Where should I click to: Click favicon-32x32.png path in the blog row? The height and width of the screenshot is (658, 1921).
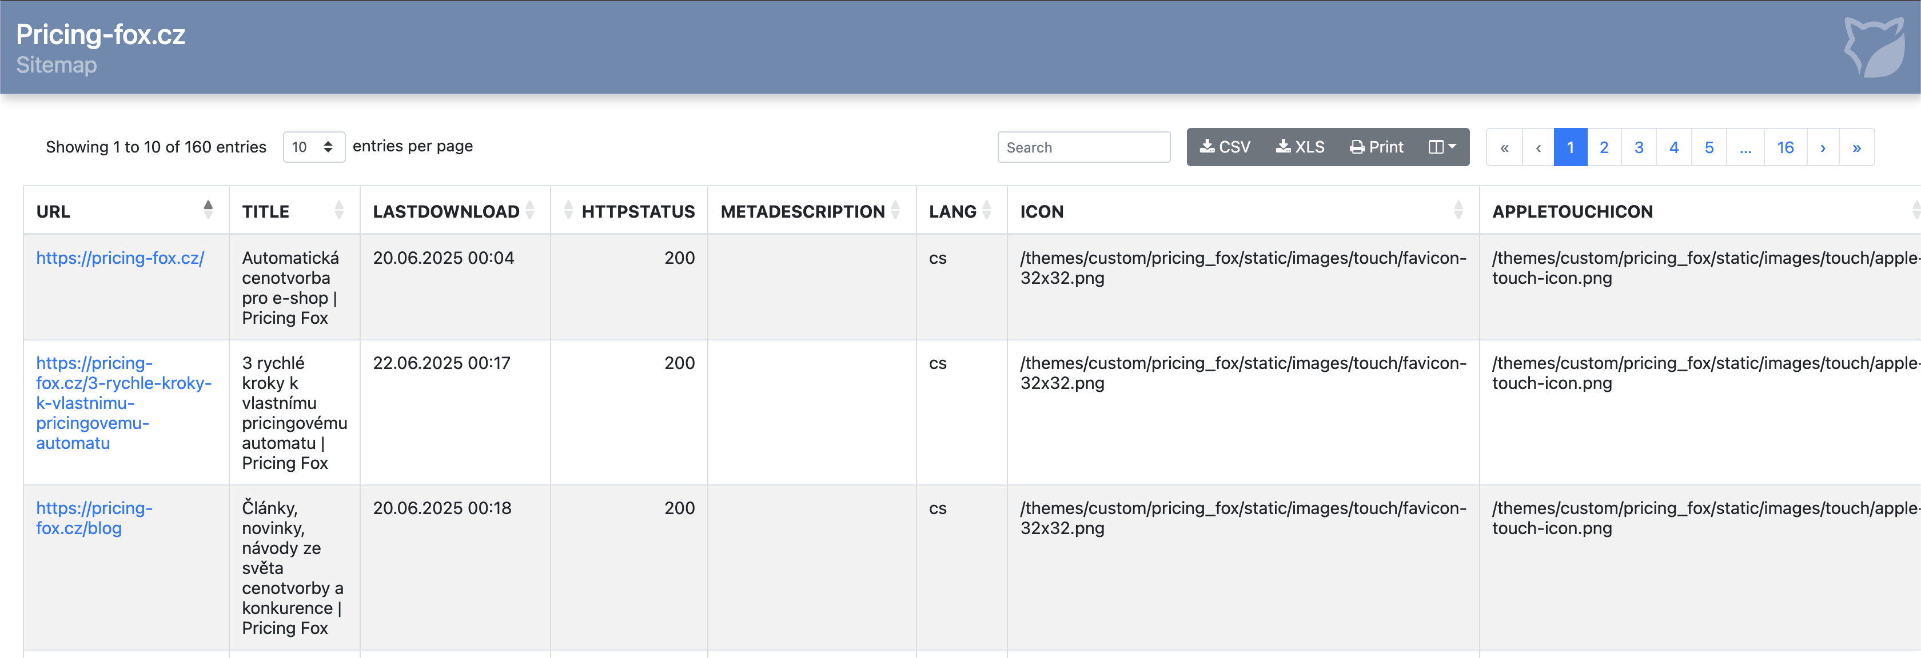[1242, 518]
